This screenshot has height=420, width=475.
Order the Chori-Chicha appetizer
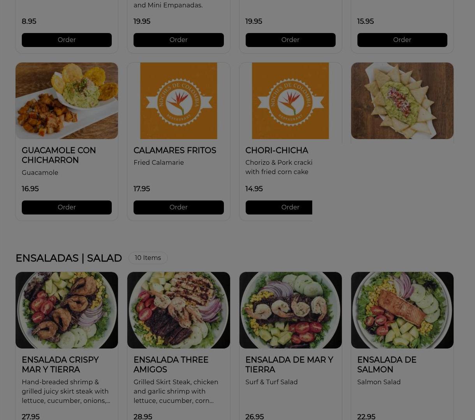[x=279, y=207]
